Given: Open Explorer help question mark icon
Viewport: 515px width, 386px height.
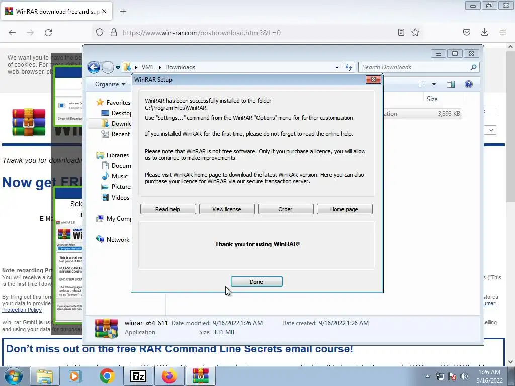Looking at the screenshot, I should [x=469, y=84].
